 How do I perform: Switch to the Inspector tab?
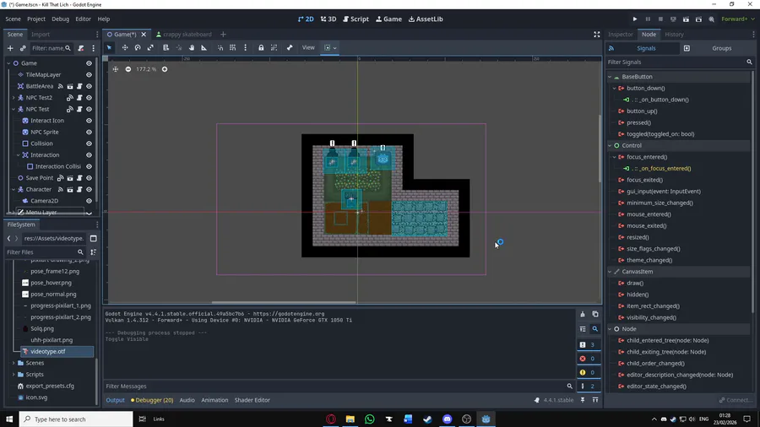(x=621, y=35)
